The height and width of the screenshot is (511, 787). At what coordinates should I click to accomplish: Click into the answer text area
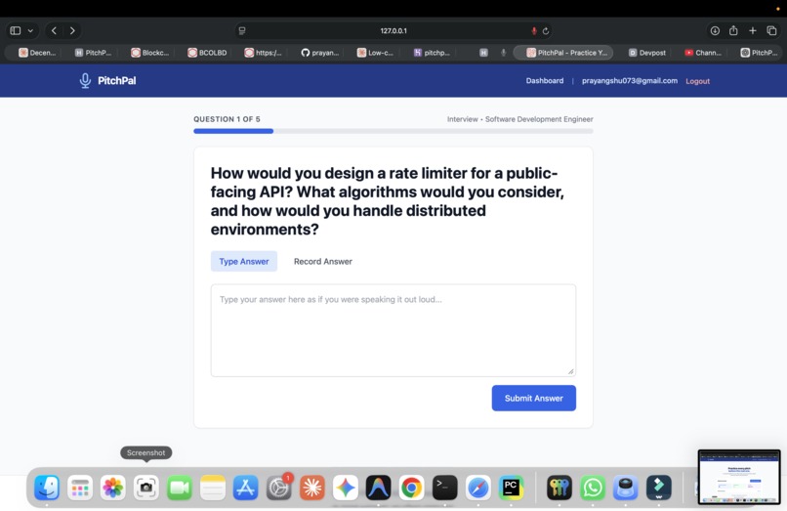[393, 330]
